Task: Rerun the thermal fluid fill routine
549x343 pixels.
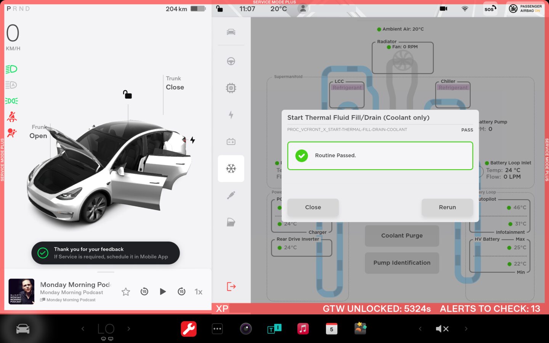Action: click(x=447, y=207)
